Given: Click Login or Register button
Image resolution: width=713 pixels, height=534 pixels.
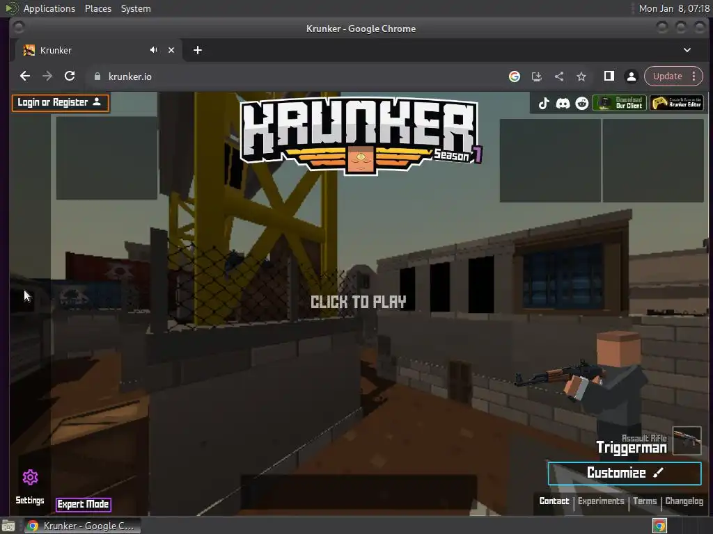Looking at the screenshot, I should [x=61, y=103].
